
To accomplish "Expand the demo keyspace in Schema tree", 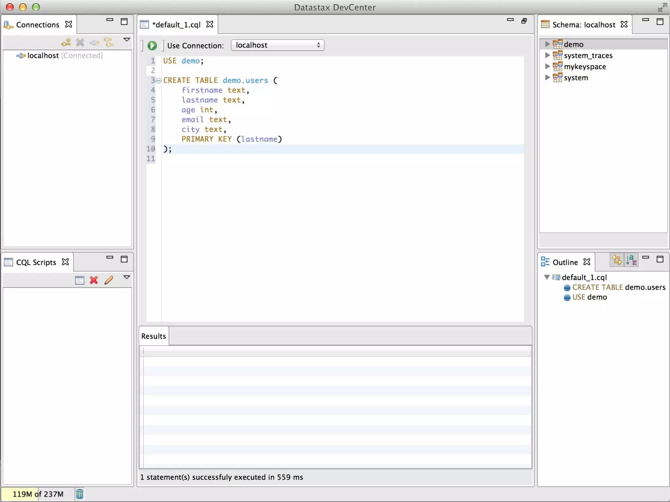I will (x=547, y=44).
